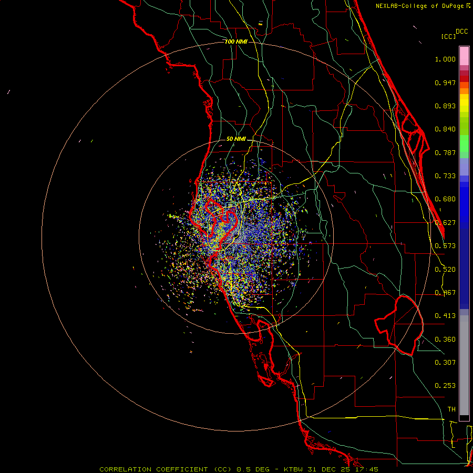Select the 0.253 value on the scale
Viewport: 473px width, 473px height.
(x=445, y=386)
